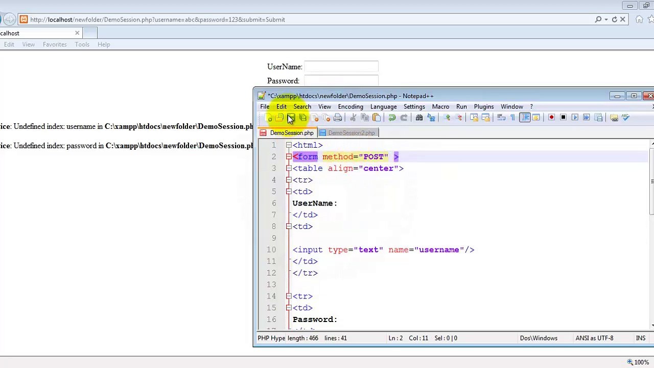This screenshot has height=368, width=654.
Task: Open Find using the binoculars icon
Action: pos(419,118)
